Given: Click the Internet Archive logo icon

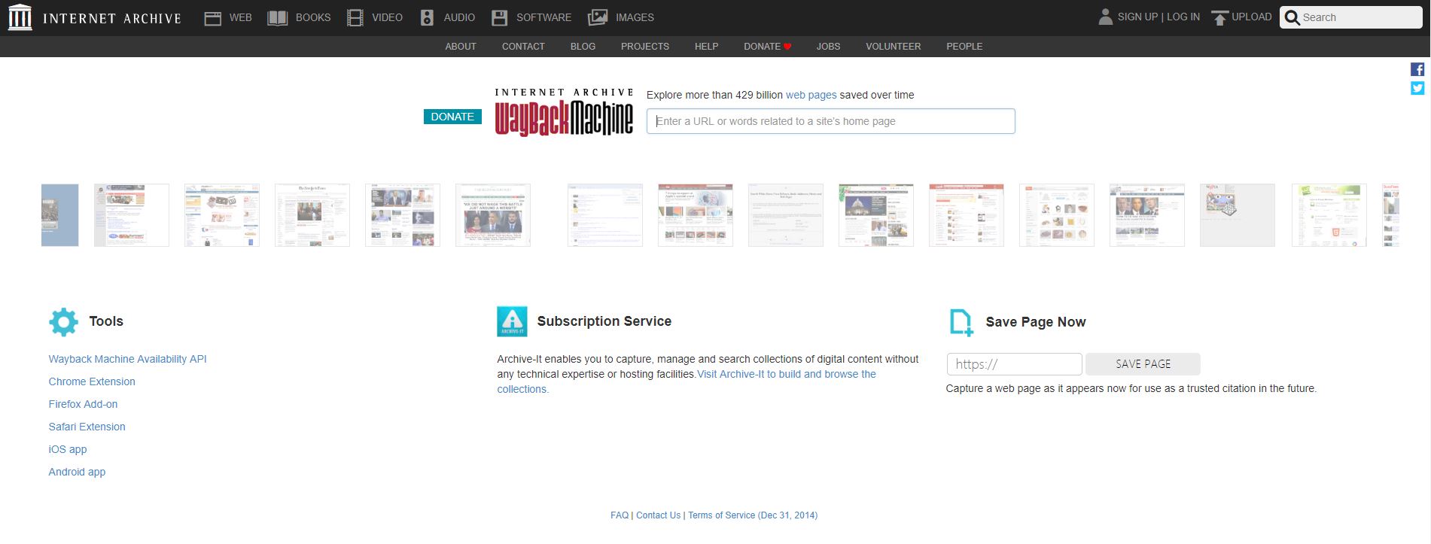Looking at the screenshot, I should tap(20, 17).
